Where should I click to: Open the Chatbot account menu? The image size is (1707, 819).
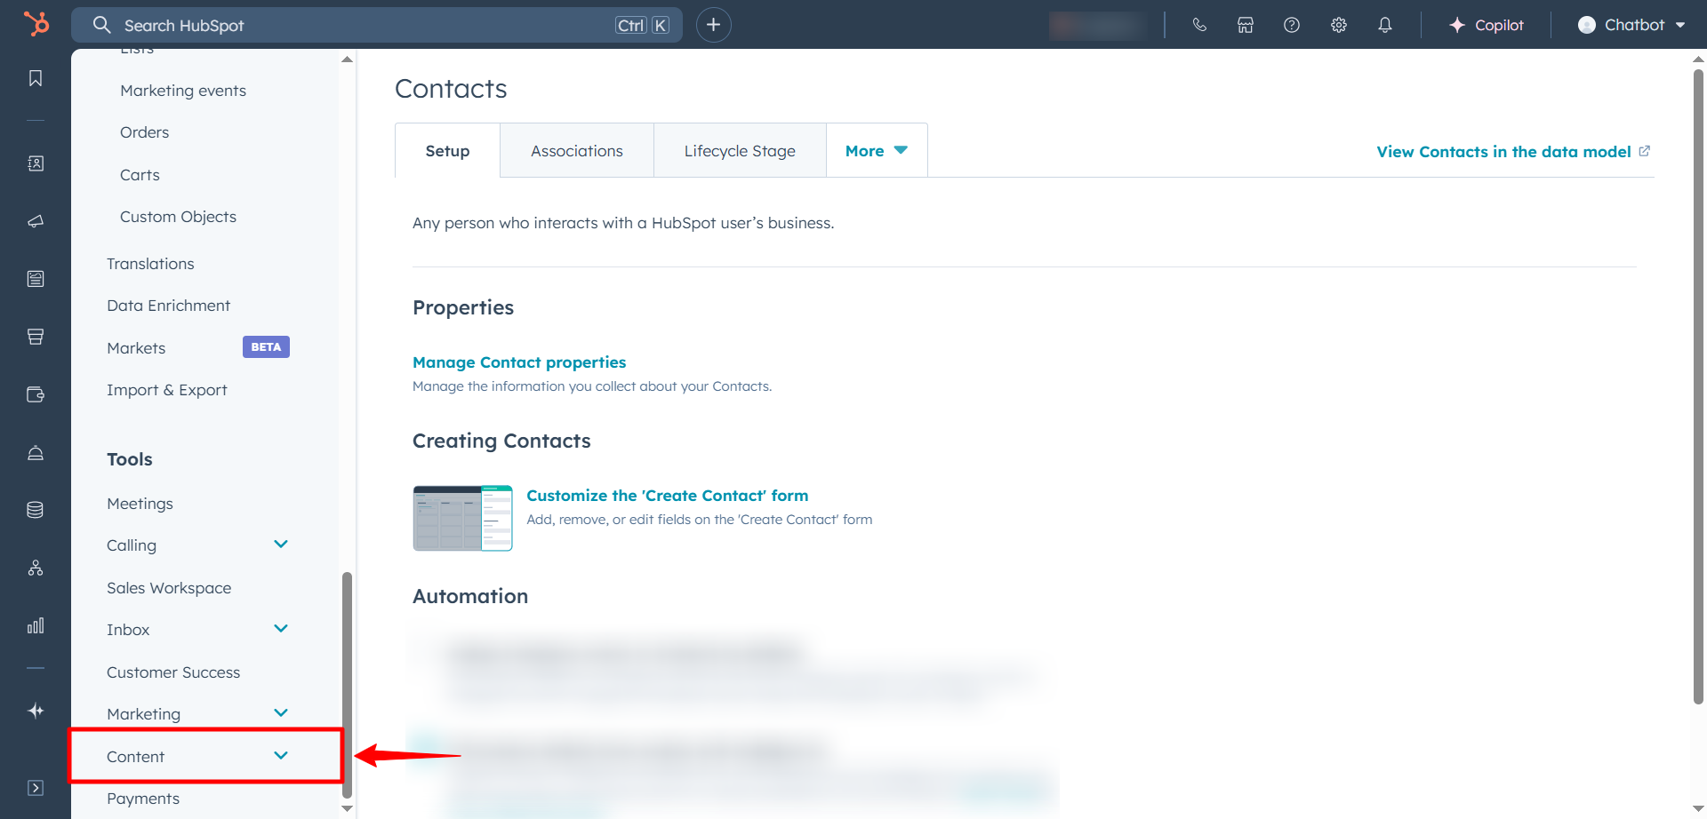pyautogui.click(x=1631, y=25)
